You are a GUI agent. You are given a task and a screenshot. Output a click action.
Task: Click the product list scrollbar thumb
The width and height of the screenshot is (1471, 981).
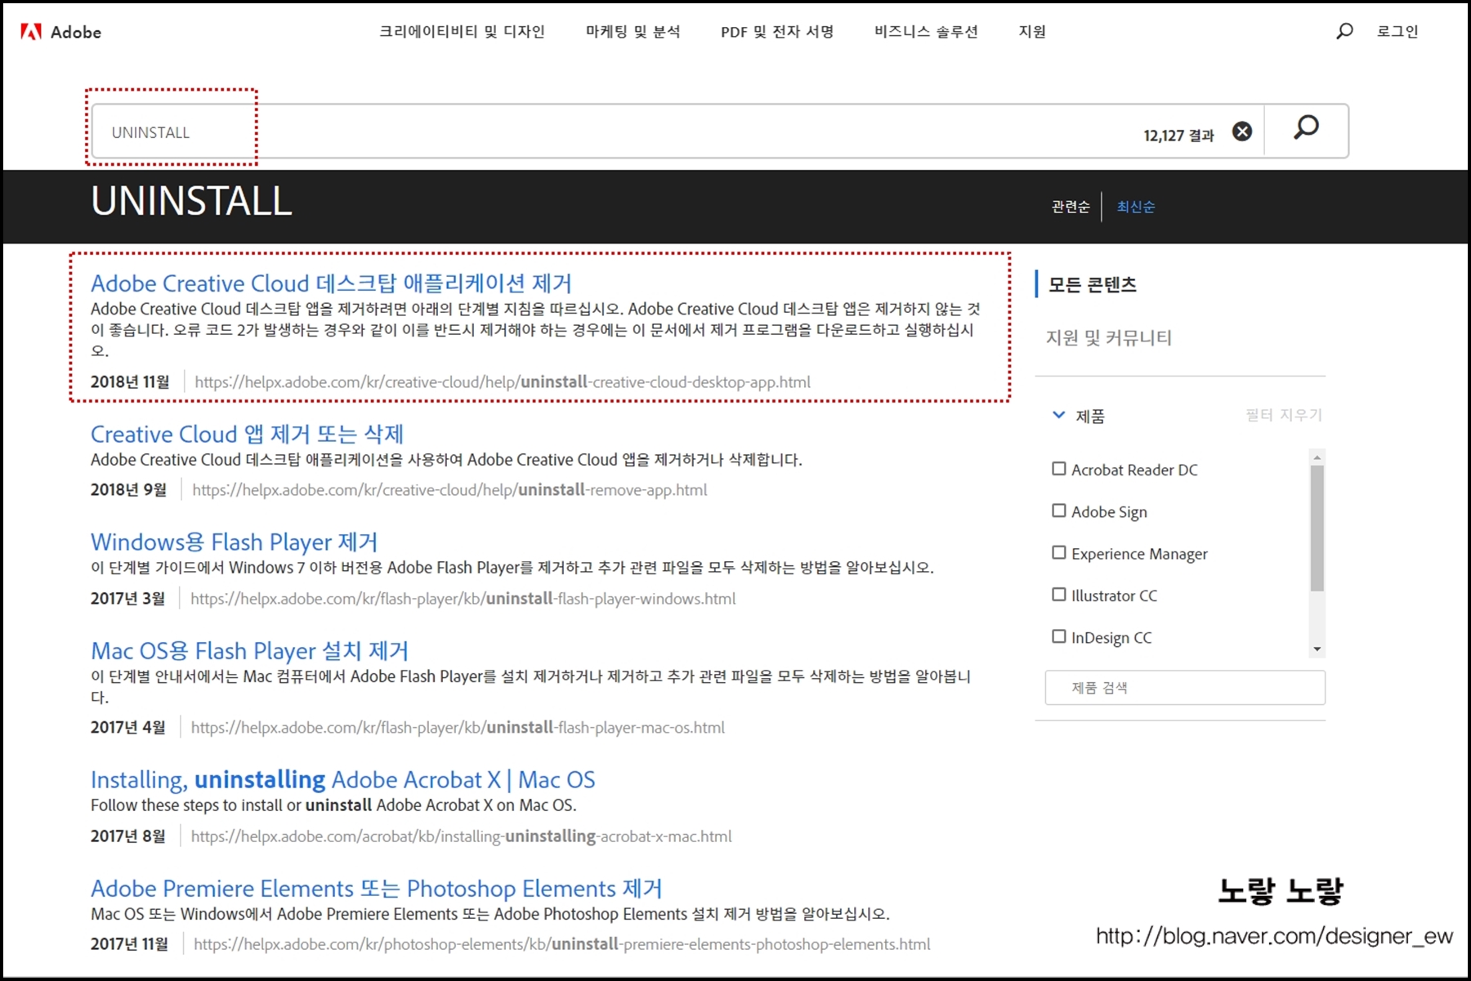(x=1317, y=528)
